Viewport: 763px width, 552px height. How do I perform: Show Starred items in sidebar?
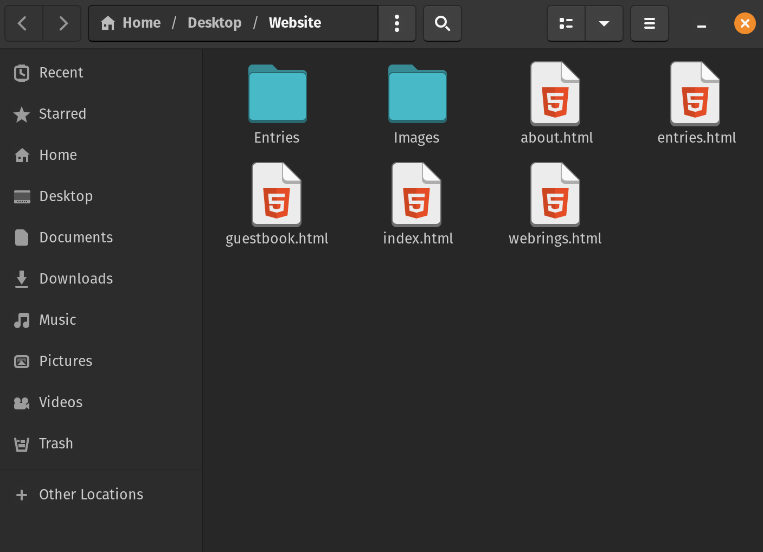62,114
